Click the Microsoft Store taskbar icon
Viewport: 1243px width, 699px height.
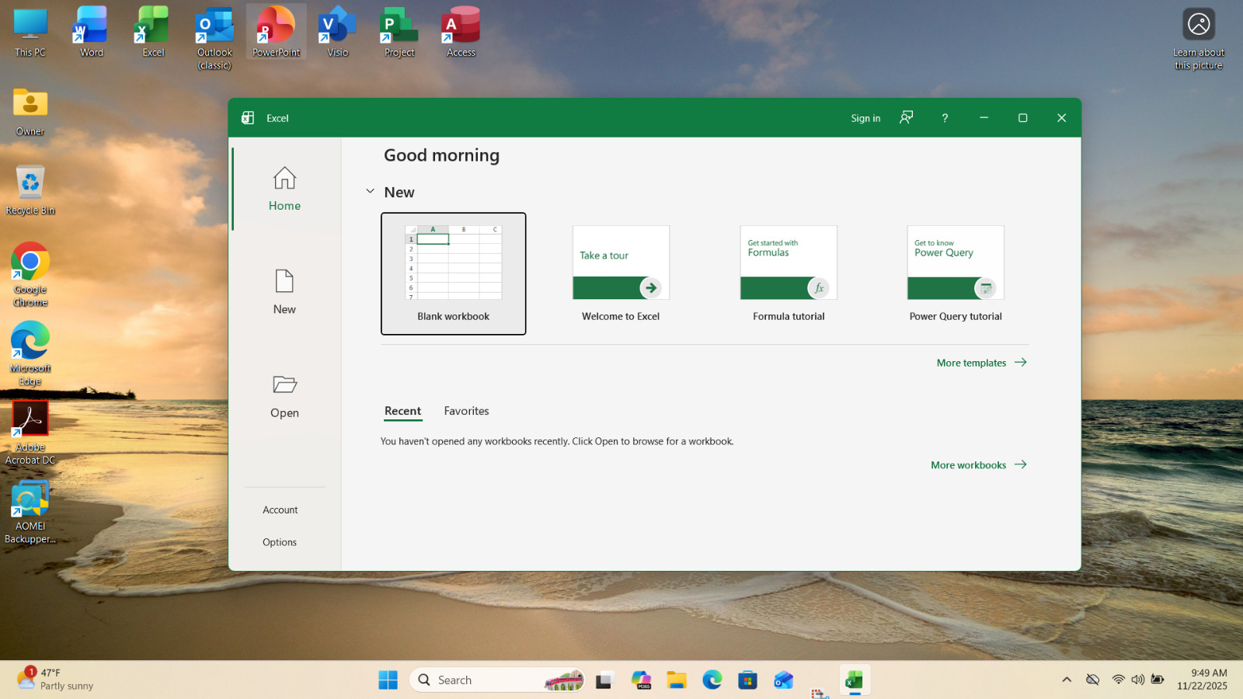click(x=747, y=680)
